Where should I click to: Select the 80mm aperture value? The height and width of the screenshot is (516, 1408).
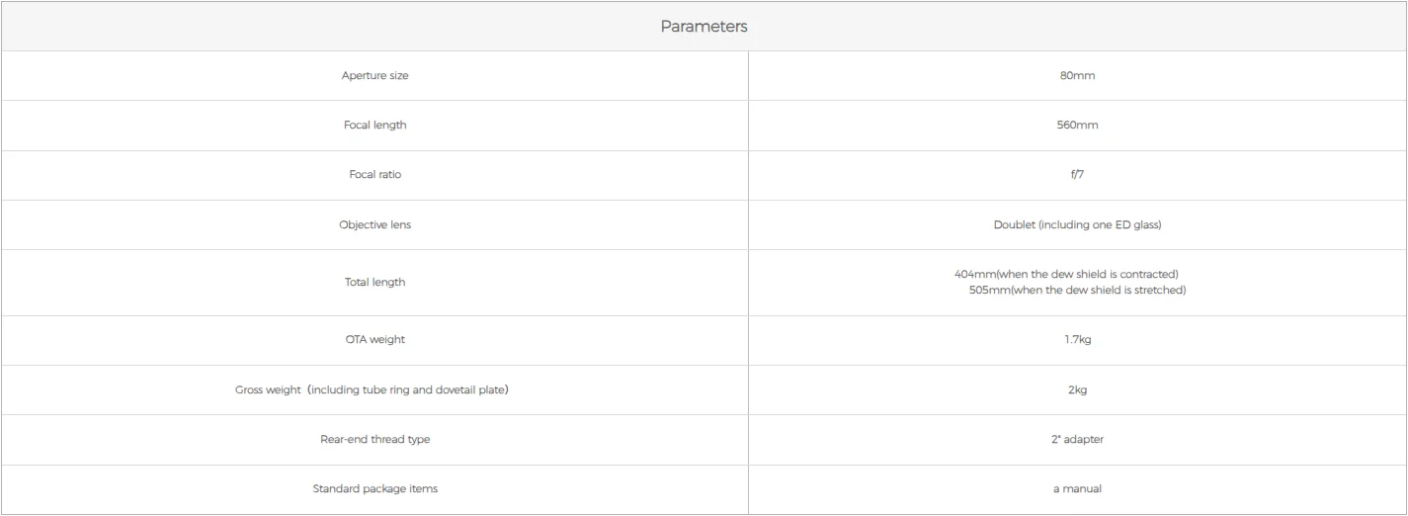point(1077,76)
